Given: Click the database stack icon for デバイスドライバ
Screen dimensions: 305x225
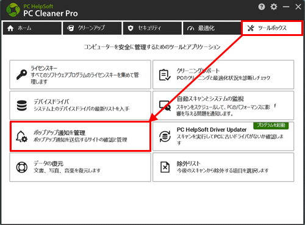Looking at the screenshot, I should (22, 105).
